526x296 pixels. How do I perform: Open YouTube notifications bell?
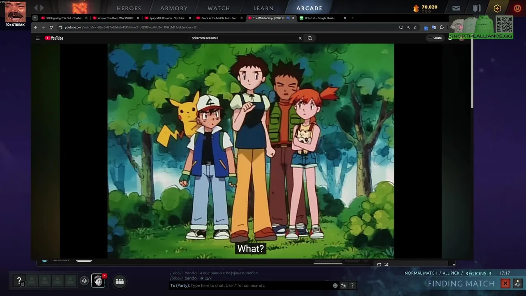(450, 38)
